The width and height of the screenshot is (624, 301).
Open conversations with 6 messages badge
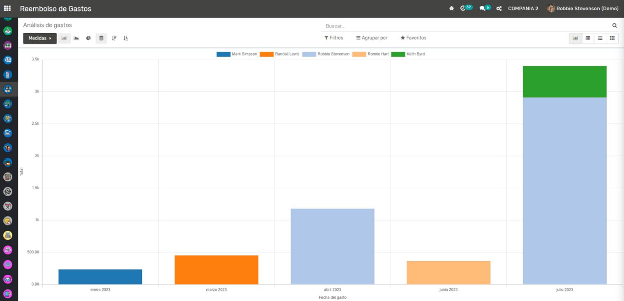tap(485, 8)
